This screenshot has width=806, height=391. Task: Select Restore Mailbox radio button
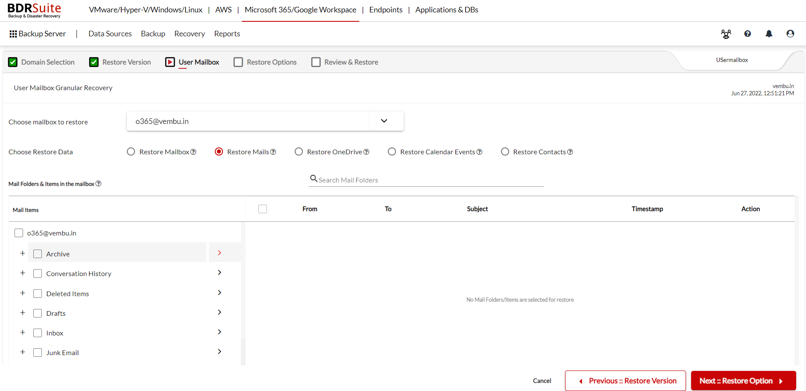(x=131, y=152)
